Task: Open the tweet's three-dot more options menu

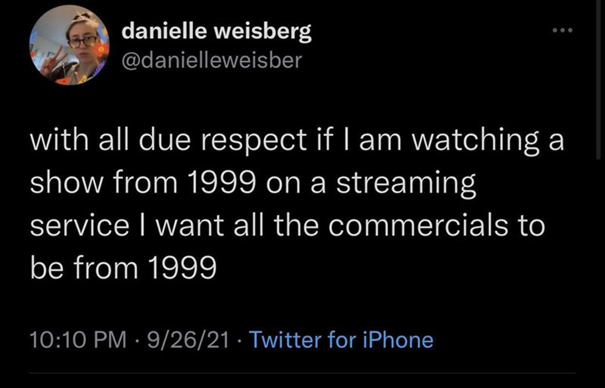Action: click(563, 31)
